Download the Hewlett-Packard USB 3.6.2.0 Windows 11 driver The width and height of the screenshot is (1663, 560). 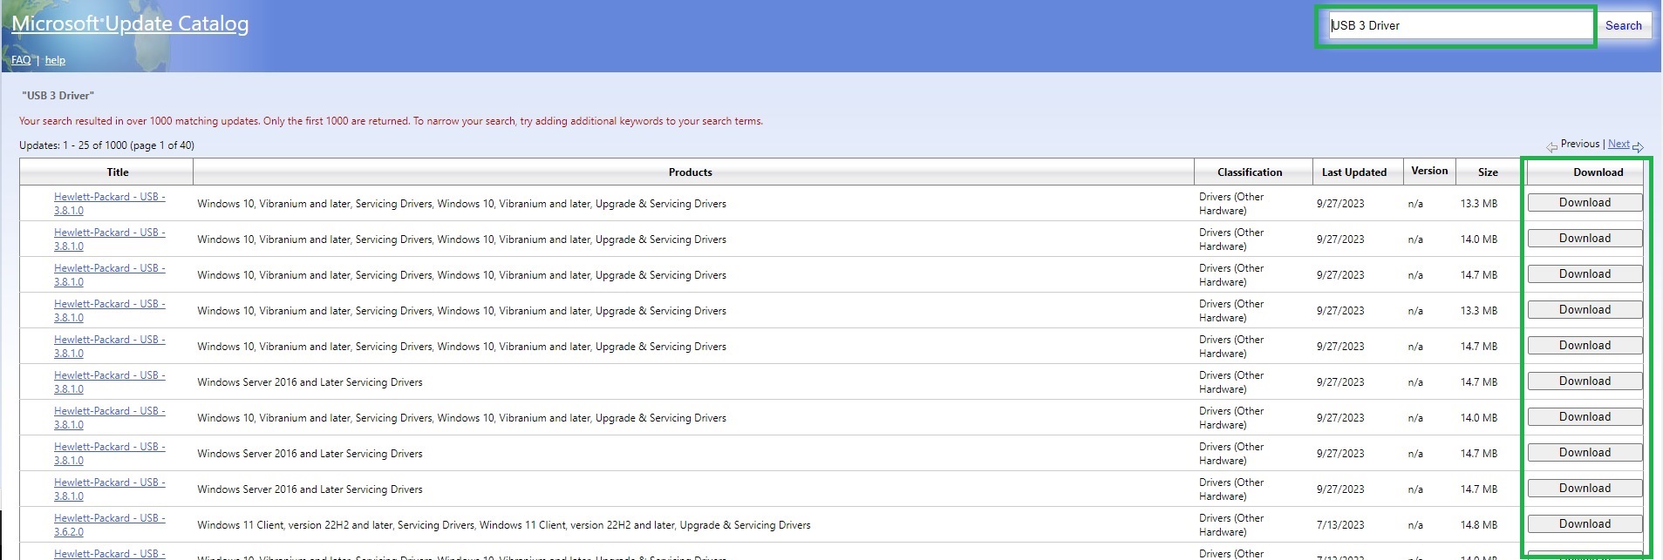1584,524
